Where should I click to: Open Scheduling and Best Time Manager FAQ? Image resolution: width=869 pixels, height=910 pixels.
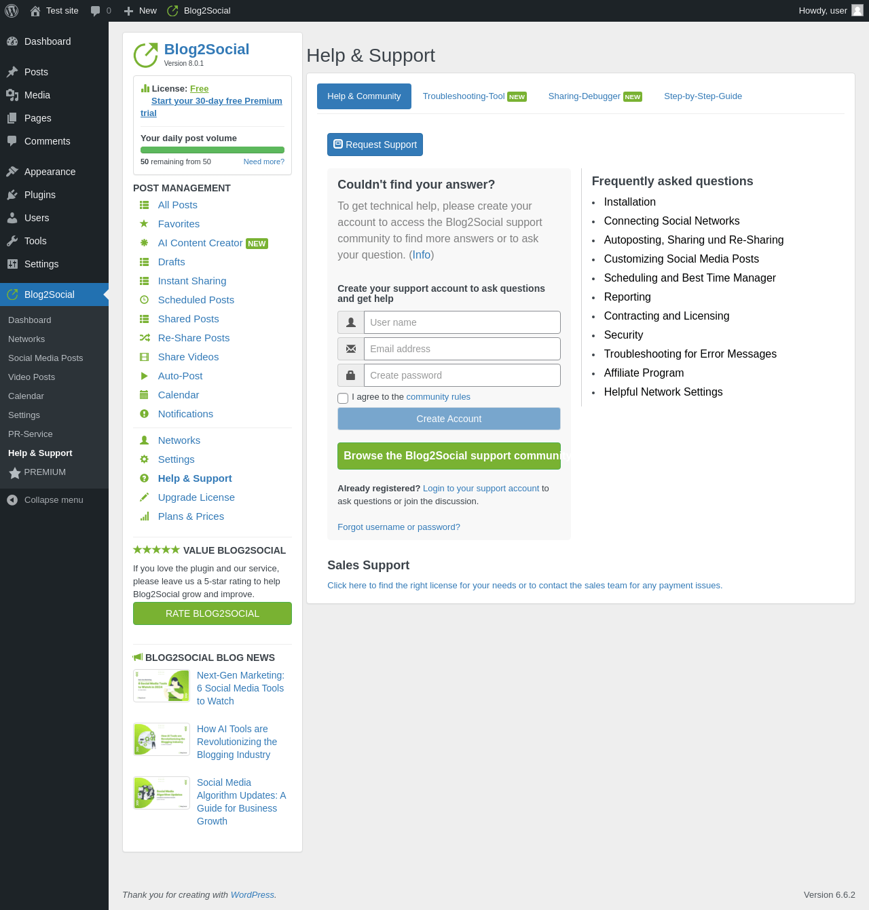690,278
